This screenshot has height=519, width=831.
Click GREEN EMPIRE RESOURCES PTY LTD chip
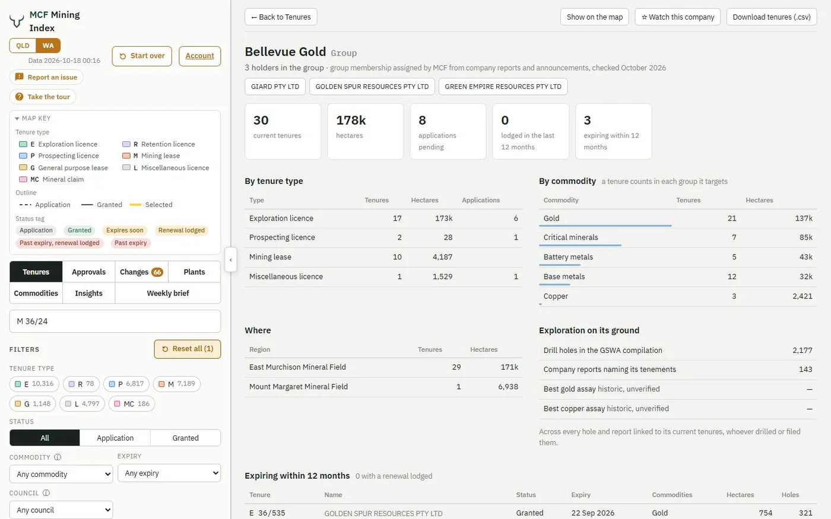click(503, 87)
